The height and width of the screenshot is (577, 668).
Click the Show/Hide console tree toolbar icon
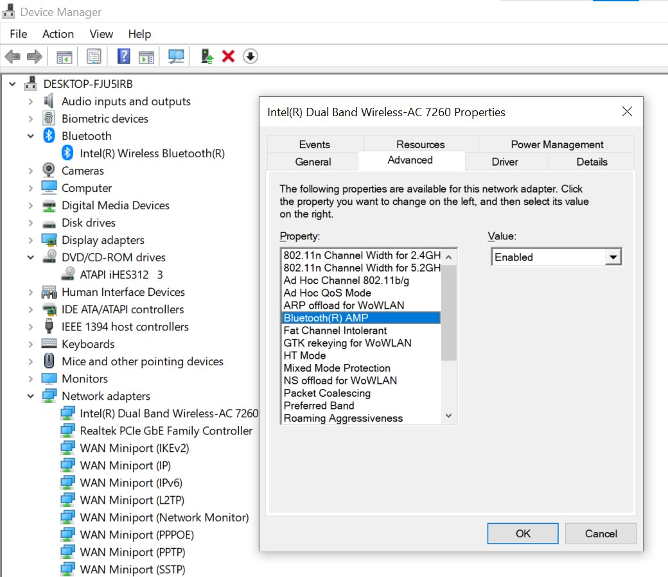click(64, 56)
